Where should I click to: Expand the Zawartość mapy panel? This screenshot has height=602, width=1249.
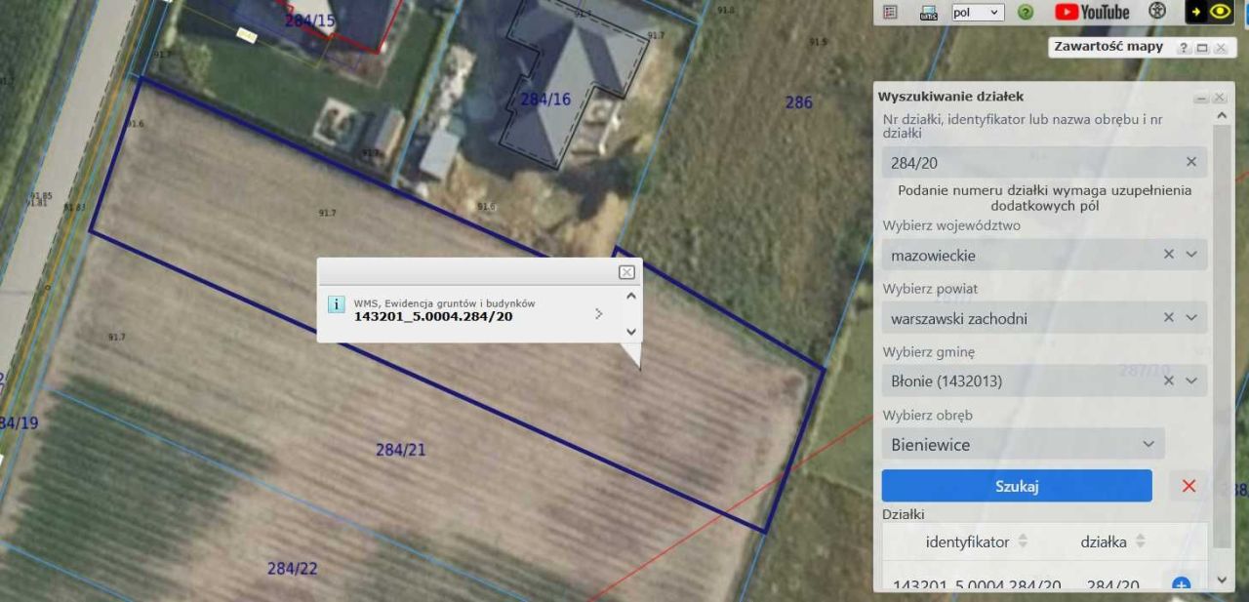pos(1202,48)
